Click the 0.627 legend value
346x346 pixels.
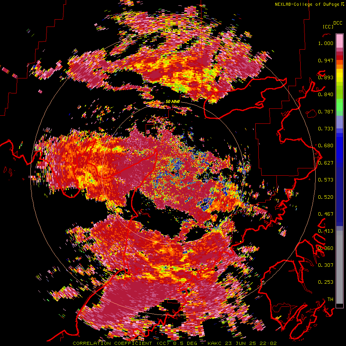(x=326, y=163)
